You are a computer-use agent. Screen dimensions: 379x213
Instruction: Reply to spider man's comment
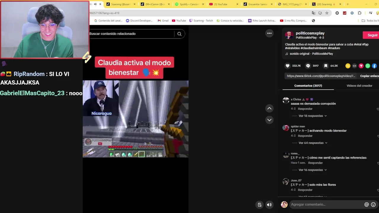tap(305, 136)
